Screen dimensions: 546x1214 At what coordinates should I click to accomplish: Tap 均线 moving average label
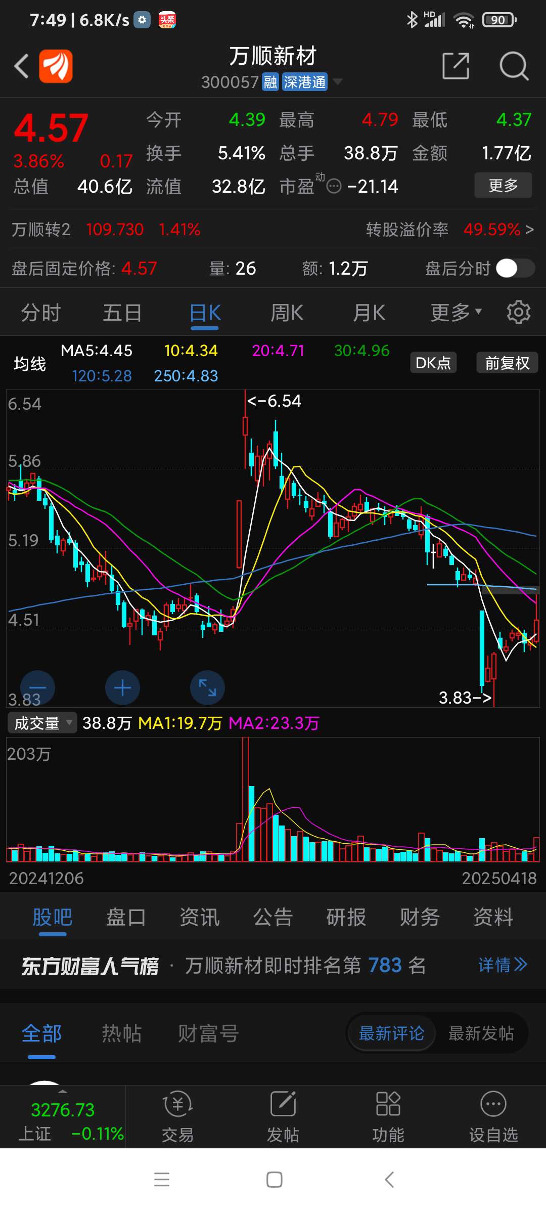click(x=30, y=363)
